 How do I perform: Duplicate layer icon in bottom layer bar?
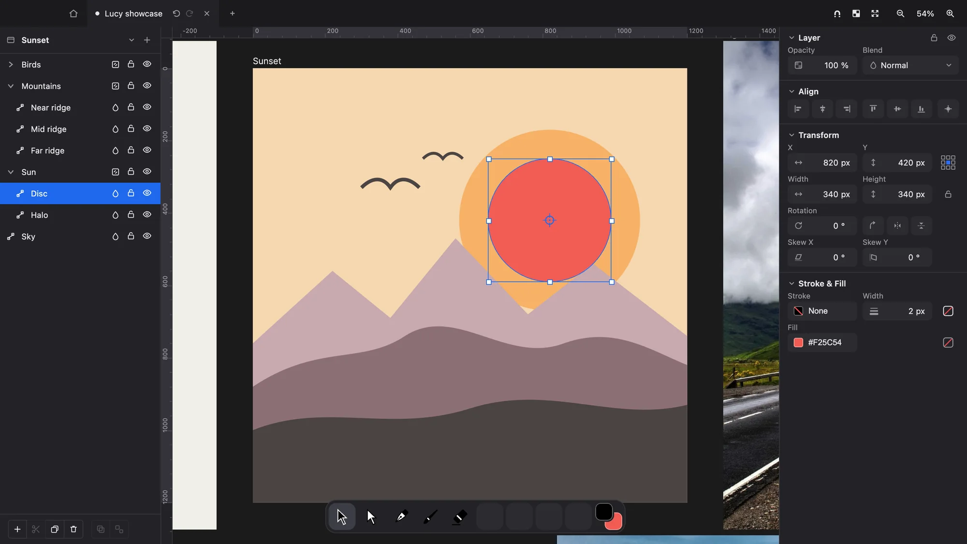[55, 529]
